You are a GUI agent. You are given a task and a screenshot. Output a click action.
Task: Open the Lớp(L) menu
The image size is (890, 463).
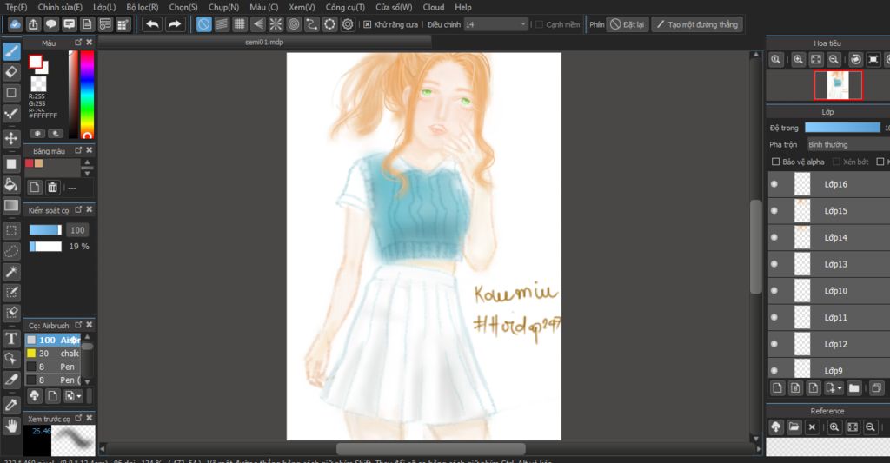[x=104, y=7]
